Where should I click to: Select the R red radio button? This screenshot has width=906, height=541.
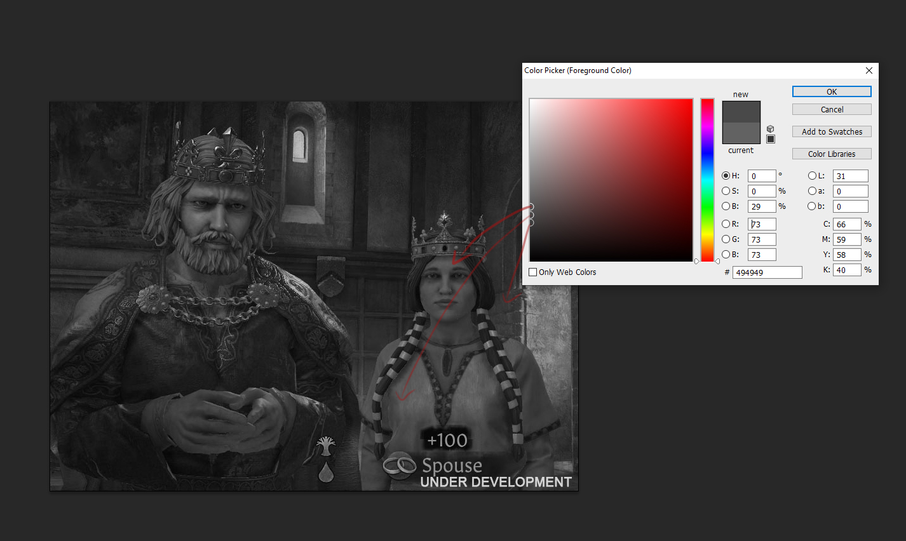pyautogui.click(x=726, y=224)
